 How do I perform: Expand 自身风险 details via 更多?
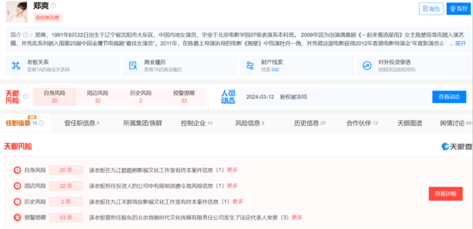232,170
